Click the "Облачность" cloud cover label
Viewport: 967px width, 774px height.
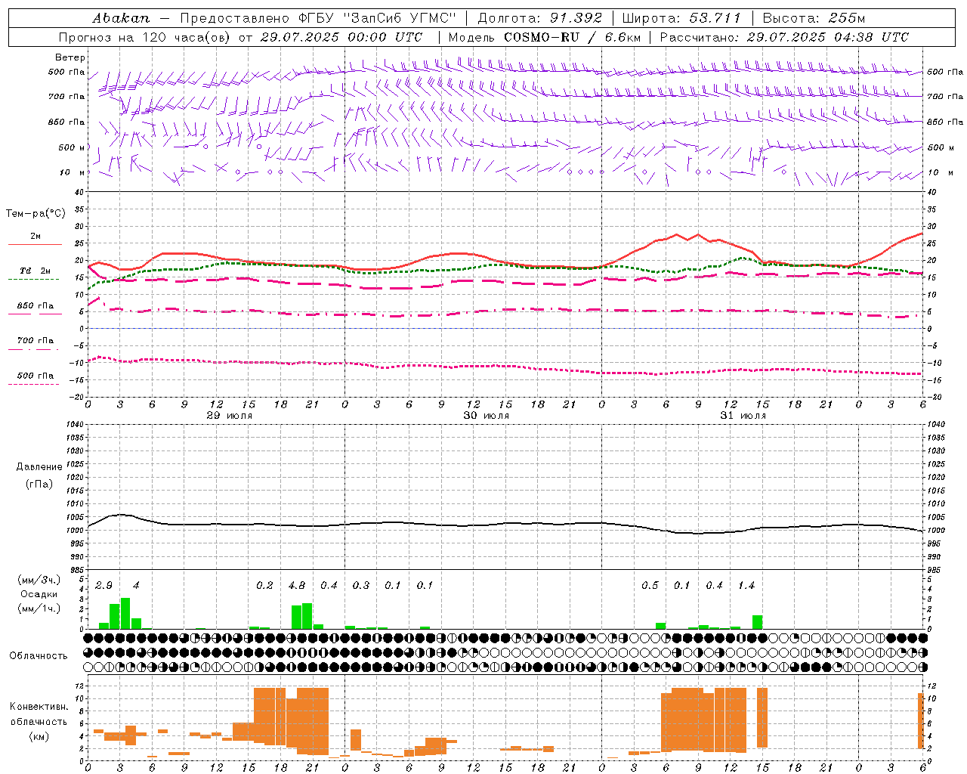[39, 655]
